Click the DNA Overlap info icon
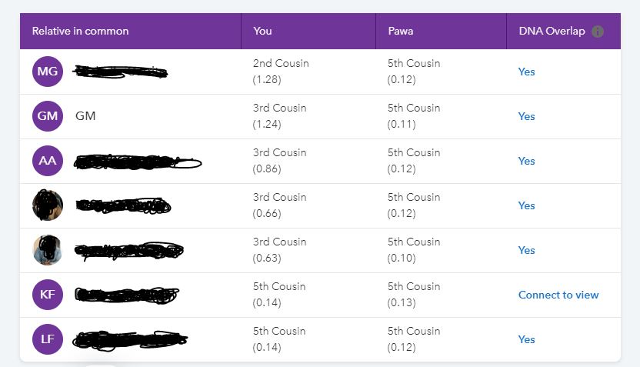Screen dimensions: 640x367 (x=598, y=32)
